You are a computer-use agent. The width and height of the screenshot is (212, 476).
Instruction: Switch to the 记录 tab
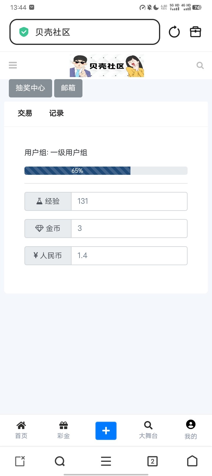pyautogui.click(x=56, y=113)
